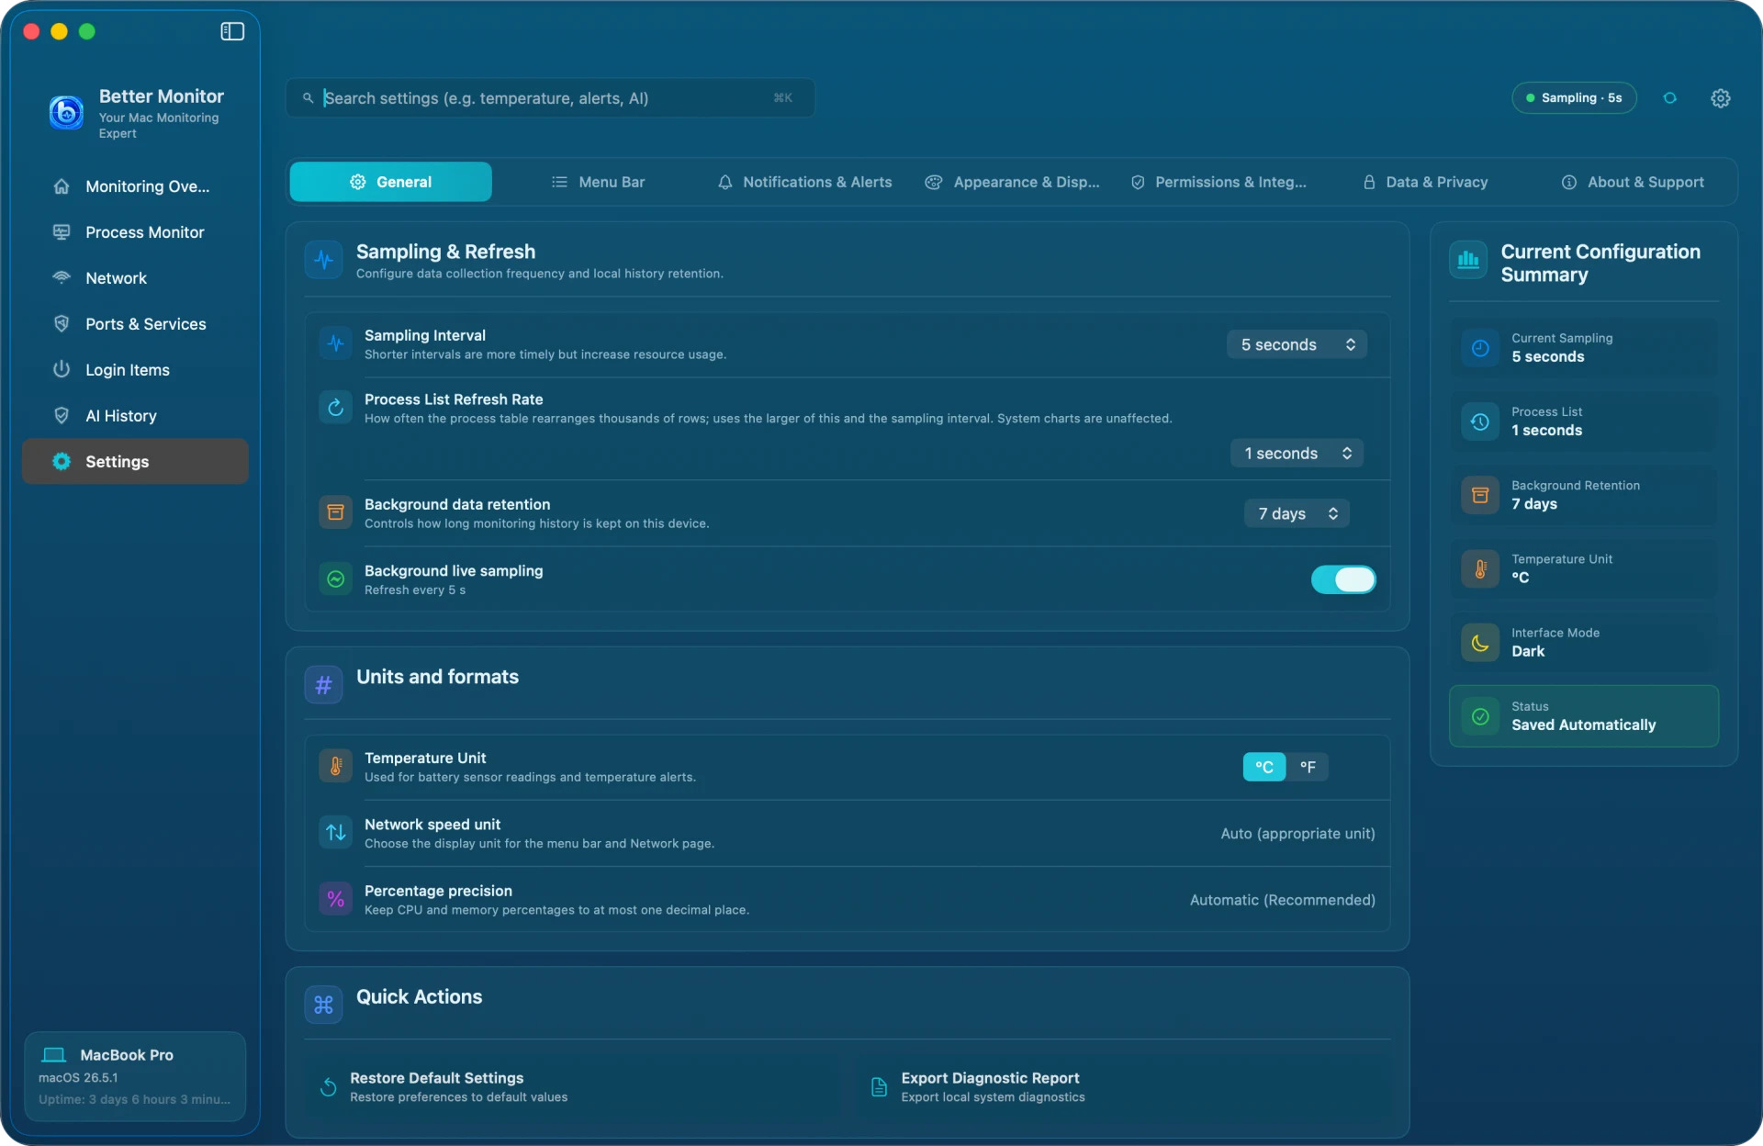
Task: Open the Notifications & Alerts tab
Action: [x=804, y=182]
